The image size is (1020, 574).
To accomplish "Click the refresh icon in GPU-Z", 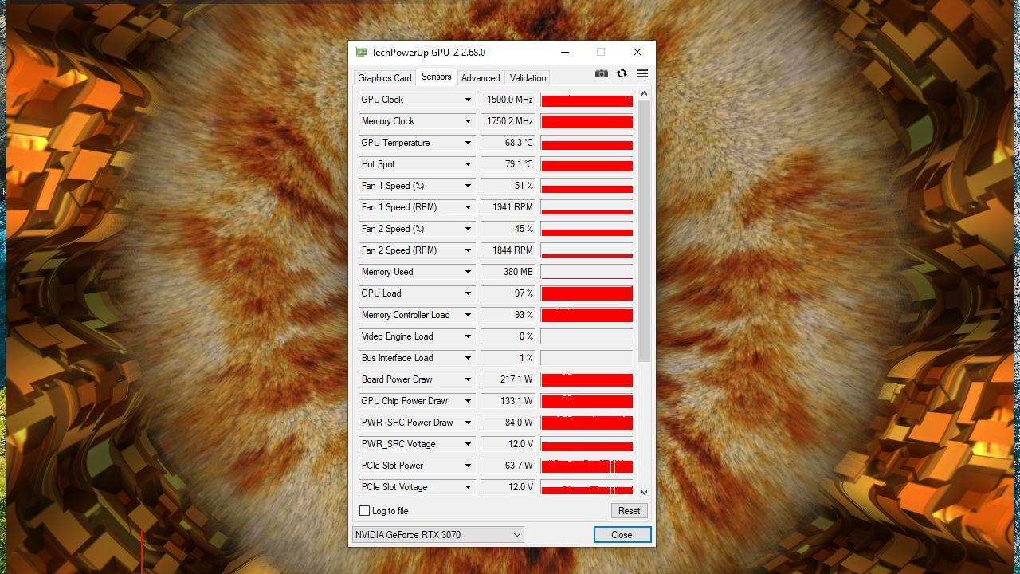I will click(622, 74).
